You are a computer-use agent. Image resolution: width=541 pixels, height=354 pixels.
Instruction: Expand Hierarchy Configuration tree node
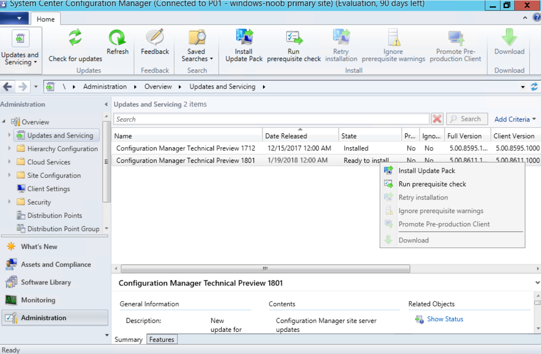click(9, 149)
